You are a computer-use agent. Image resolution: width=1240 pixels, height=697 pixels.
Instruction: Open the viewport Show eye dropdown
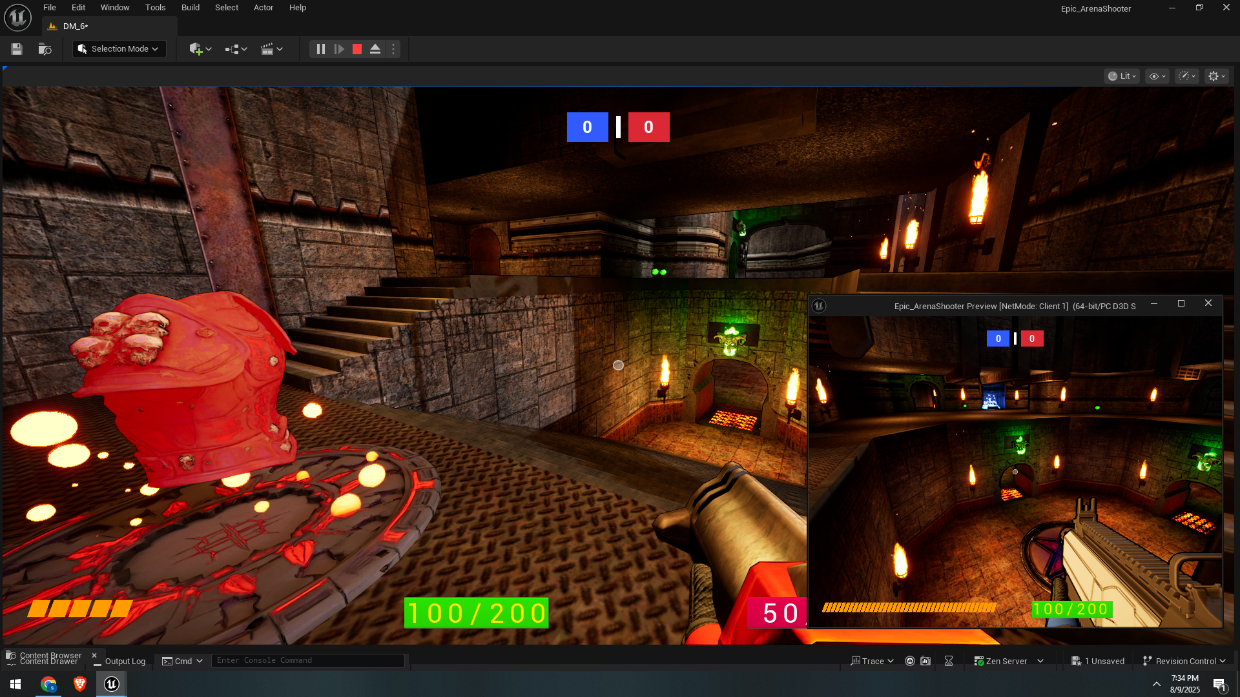pos(1157,76)
